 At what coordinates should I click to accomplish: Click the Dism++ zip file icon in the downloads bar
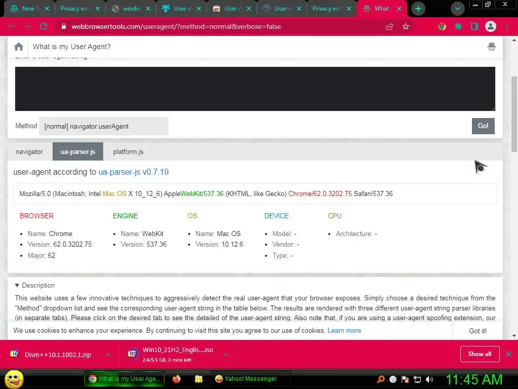coord(14,354)
